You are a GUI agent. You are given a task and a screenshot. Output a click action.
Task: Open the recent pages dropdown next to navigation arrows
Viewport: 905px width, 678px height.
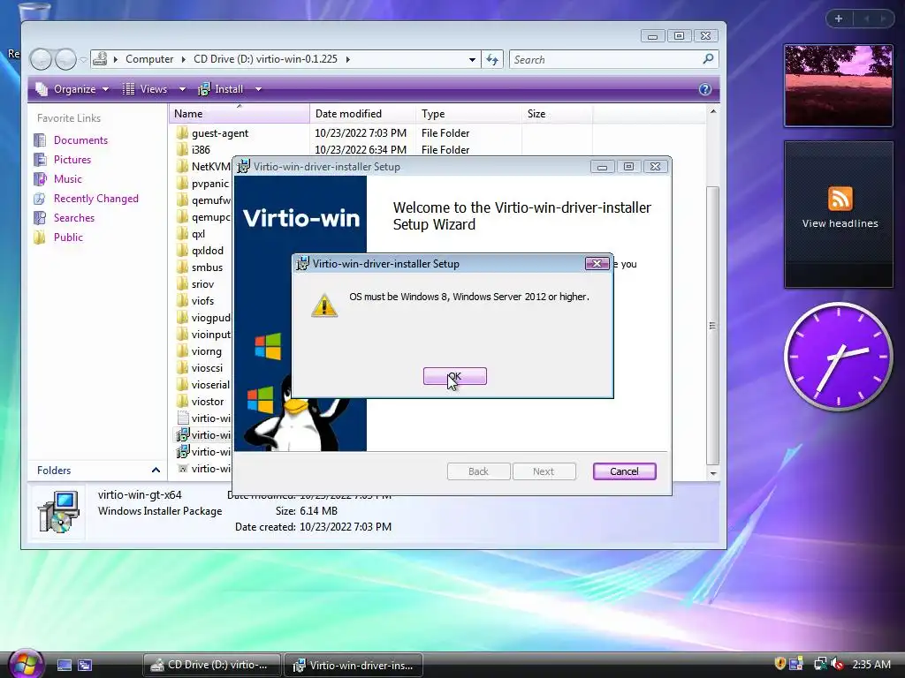pyautogui.click(x=84, y=59)
